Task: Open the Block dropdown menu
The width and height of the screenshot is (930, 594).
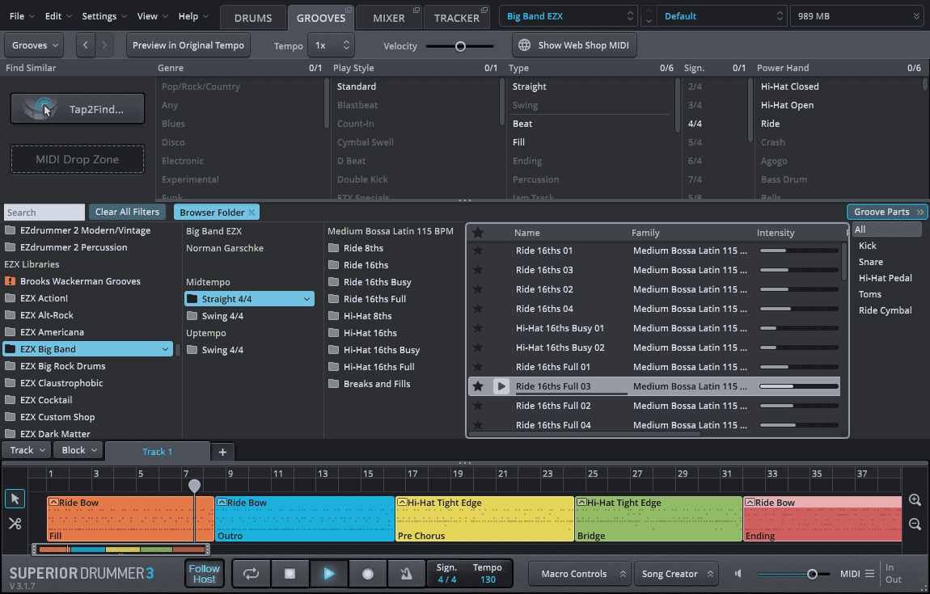Action: [78, 450]
